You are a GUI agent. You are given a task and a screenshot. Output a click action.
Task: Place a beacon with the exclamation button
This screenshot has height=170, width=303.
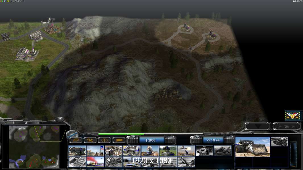pos(104,140)
